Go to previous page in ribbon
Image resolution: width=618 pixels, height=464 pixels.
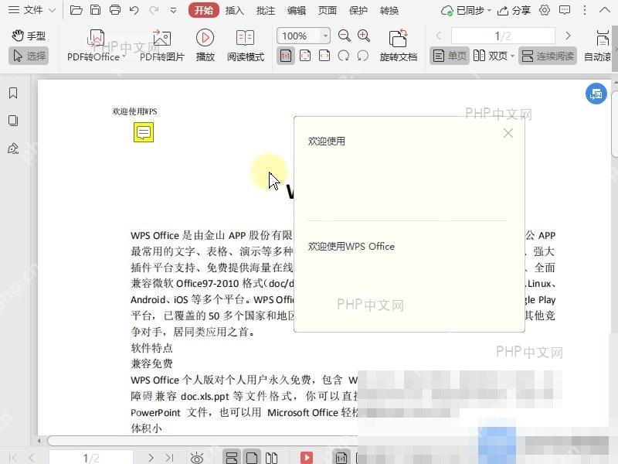pyautogui.click(x=439, y=36)
